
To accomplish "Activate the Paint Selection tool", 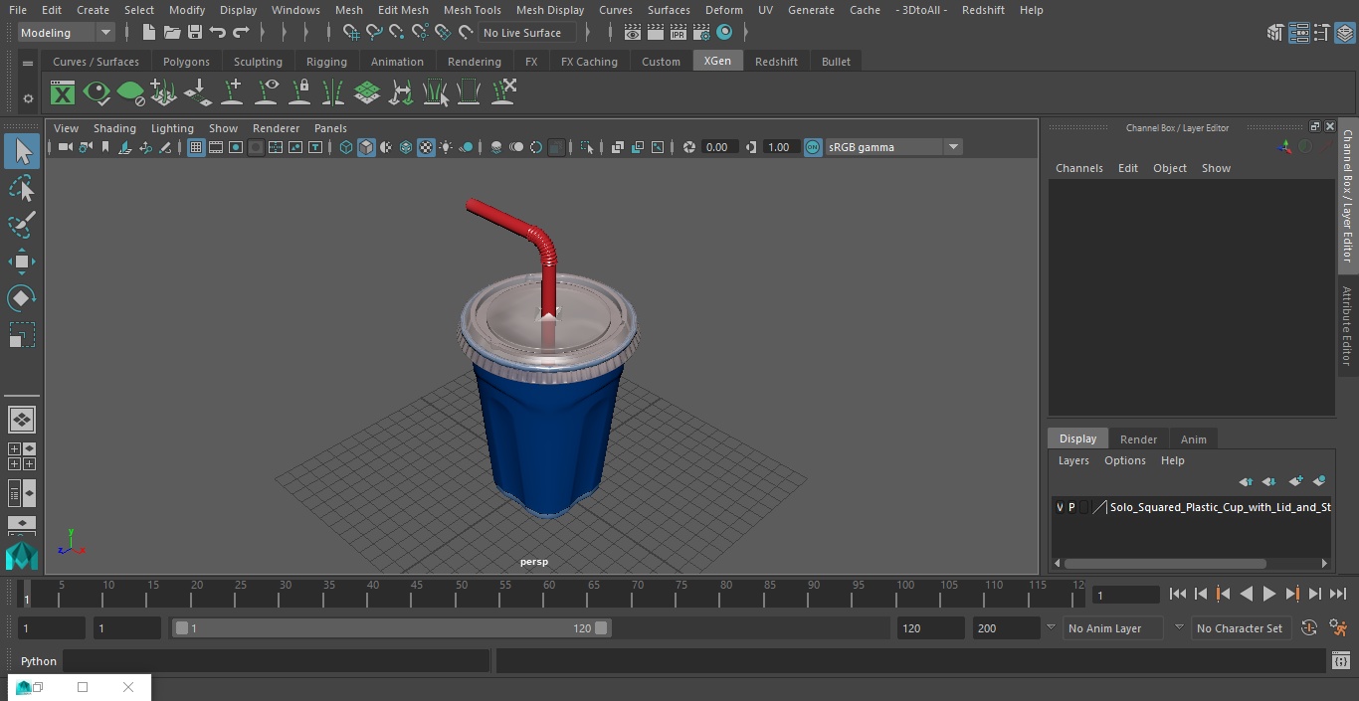I will [x=21, y=225].
